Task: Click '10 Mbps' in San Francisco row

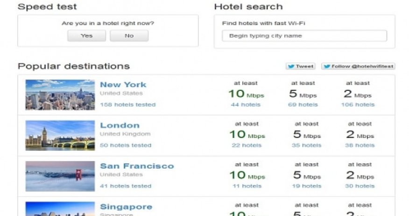Action: tap(247, 175)
